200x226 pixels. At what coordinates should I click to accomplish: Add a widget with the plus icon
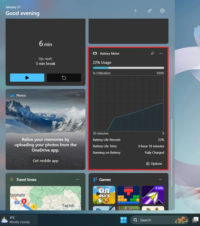pyautogui.click(x=135, y=11)
